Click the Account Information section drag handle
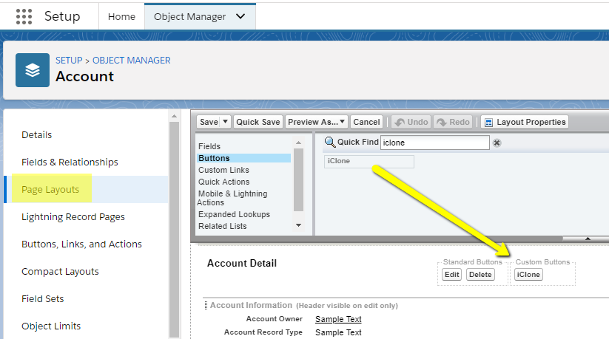The height and width of the screenshot is (339, 609). 206,305
